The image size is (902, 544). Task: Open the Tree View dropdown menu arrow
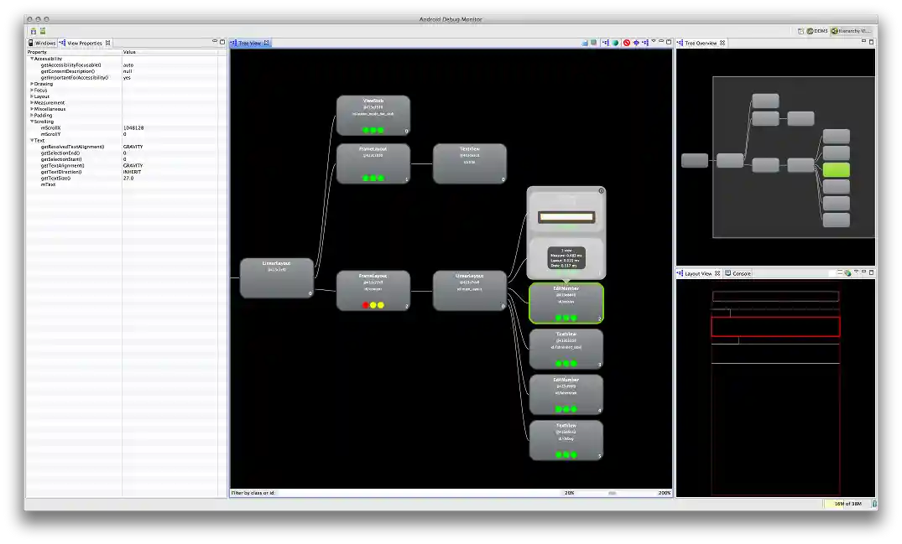[x=653, y=42]
